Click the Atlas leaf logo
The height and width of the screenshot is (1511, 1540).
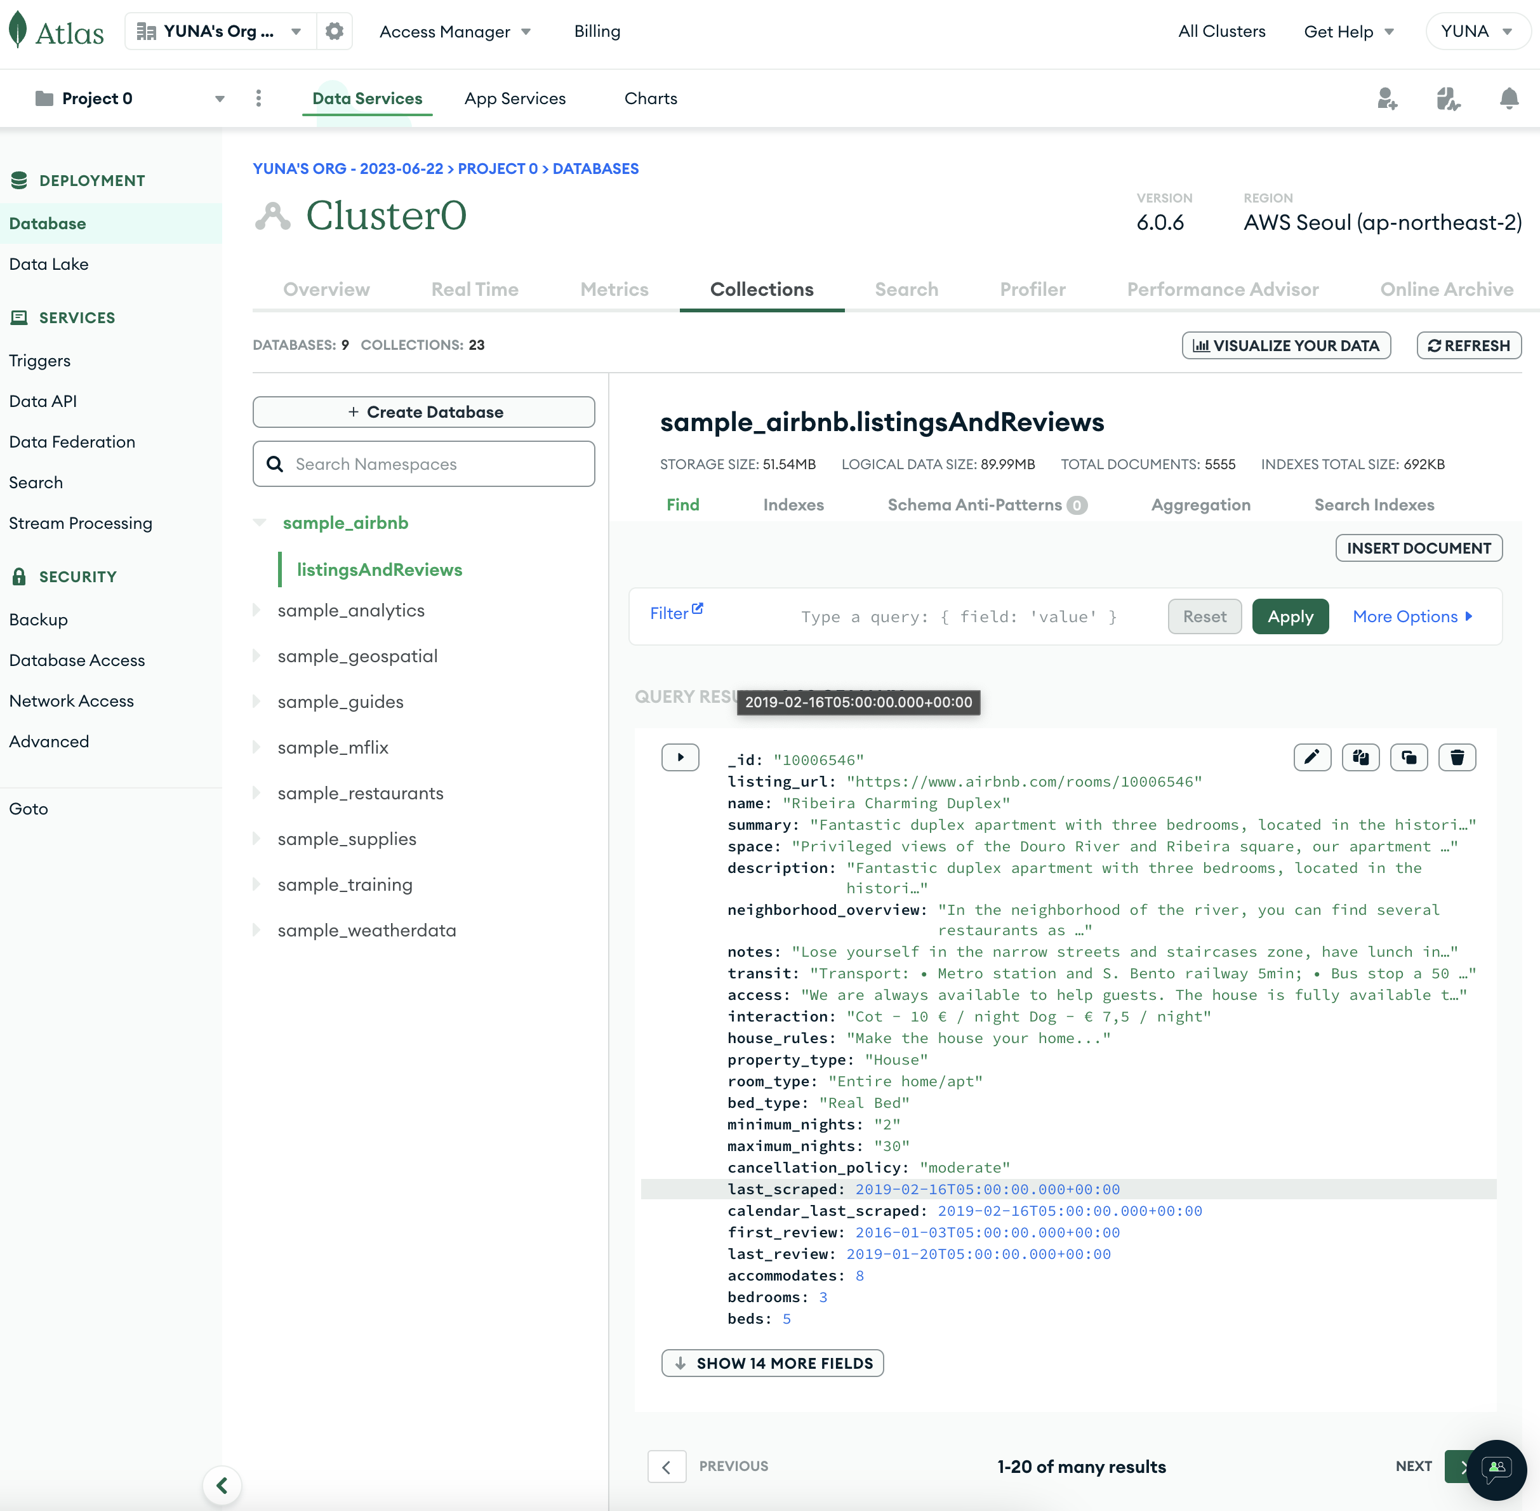(17, 30)
